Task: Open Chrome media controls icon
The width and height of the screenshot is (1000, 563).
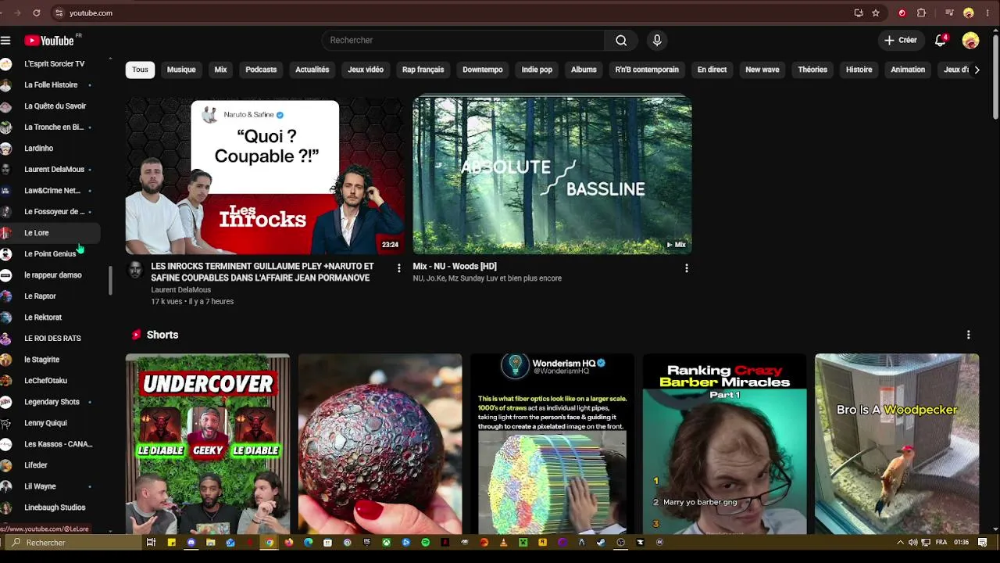Action: [949, 13]
